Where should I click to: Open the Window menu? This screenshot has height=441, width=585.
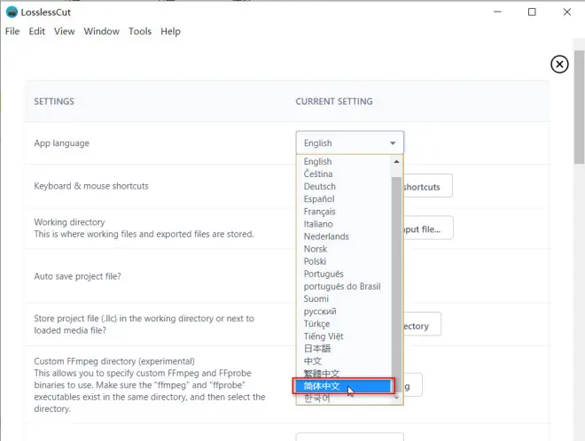point(101,31)
